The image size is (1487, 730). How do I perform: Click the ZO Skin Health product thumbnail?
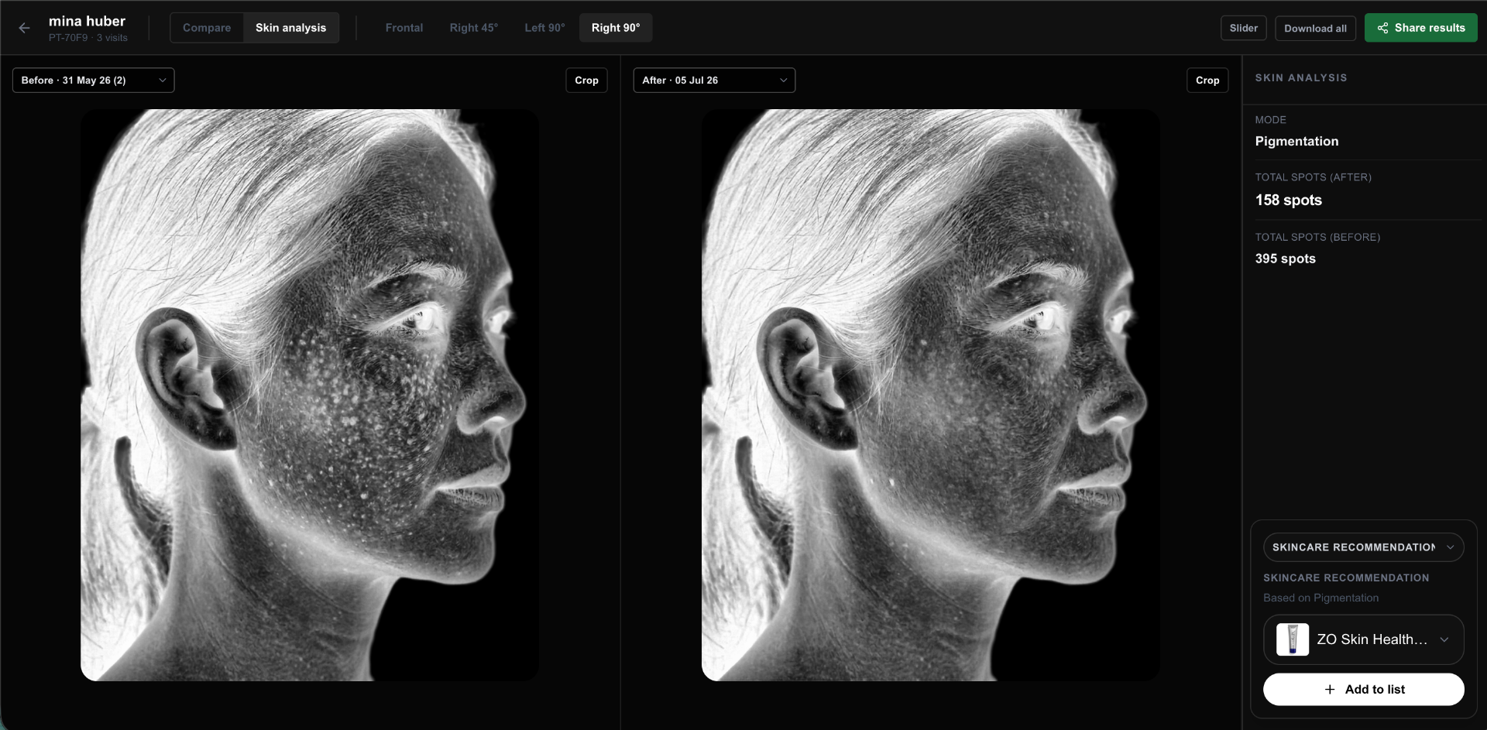[x=1293, y=639]
